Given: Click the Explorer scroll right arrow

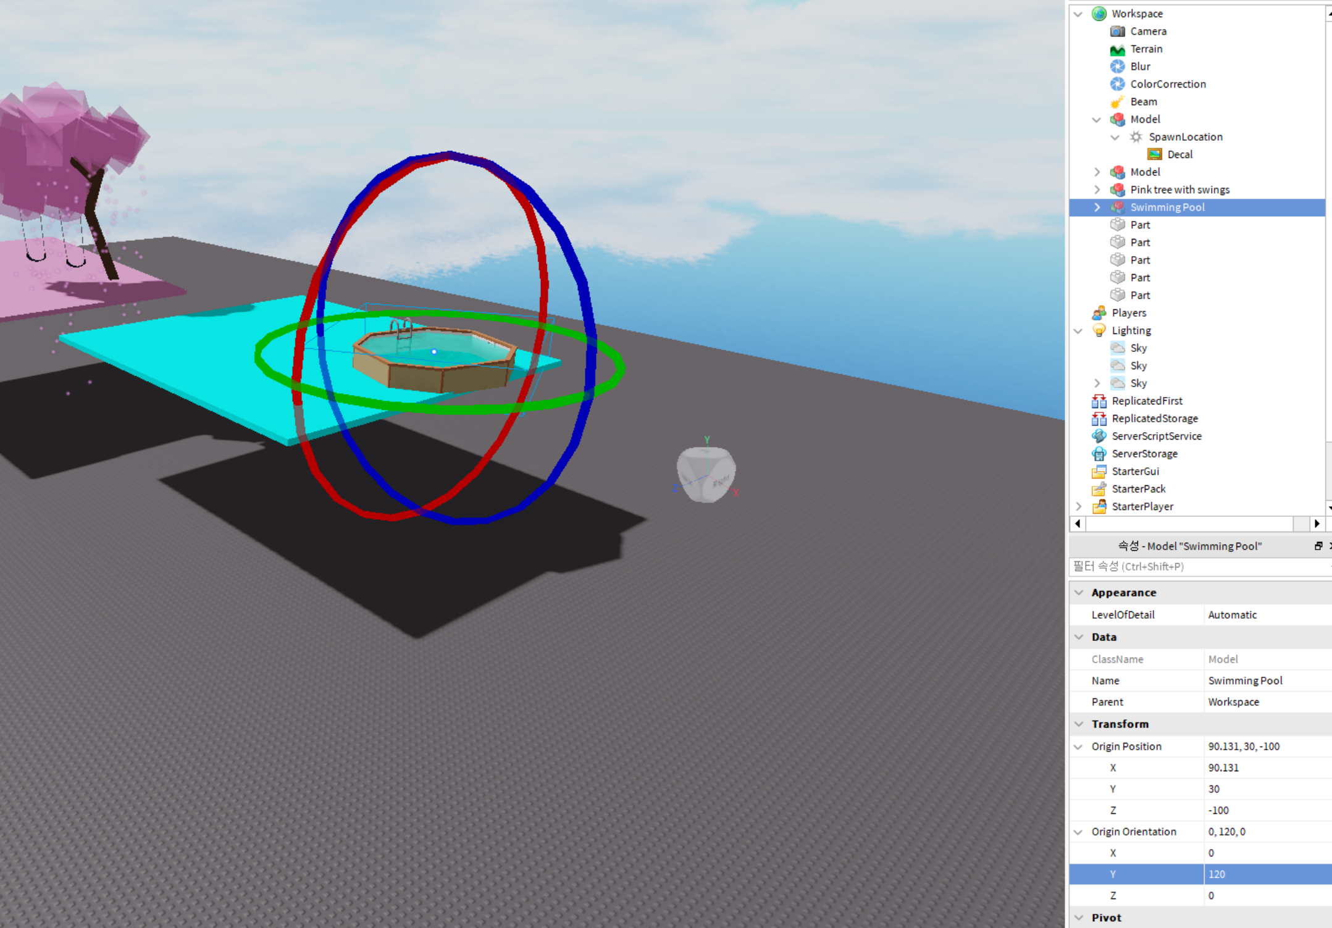Looking at the screenshot, I should point(1317,524).
